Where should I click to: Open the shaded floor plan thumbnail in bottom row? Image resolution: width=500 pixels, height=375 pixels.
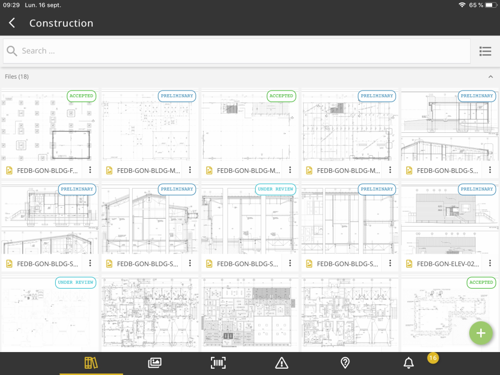click(249, 314)
